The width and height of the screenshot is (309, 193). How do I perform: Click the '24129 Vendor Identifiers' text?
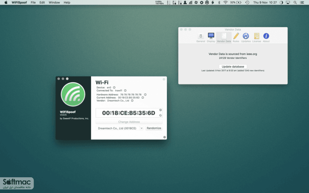233,58
